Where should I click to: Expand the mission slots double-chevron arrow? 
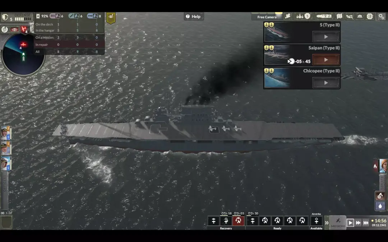click(326, 223)
